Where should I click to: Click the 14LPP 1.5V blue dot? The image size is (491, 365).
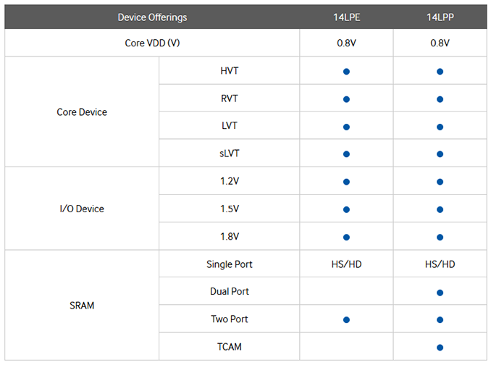tap(440, 209)
